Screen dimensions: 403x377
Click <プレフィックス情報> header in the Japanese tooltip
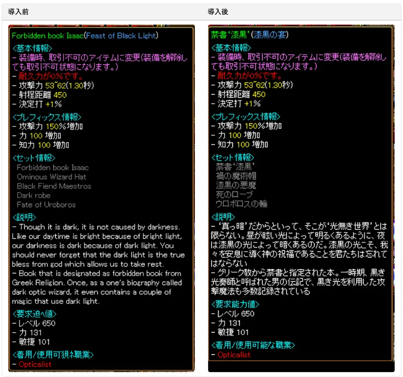point(246,116)
